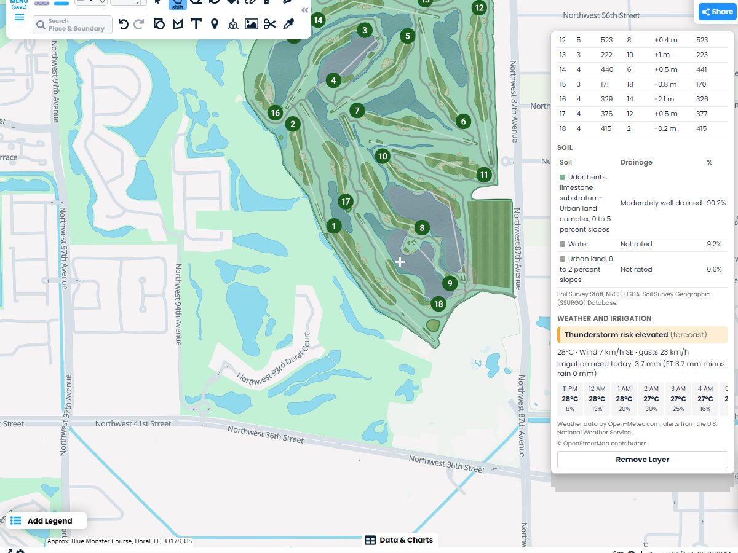The image size is (738, 553).
Task: Click hole 9 marker on map
Action: pyautogui.click(x=450, y=283)
